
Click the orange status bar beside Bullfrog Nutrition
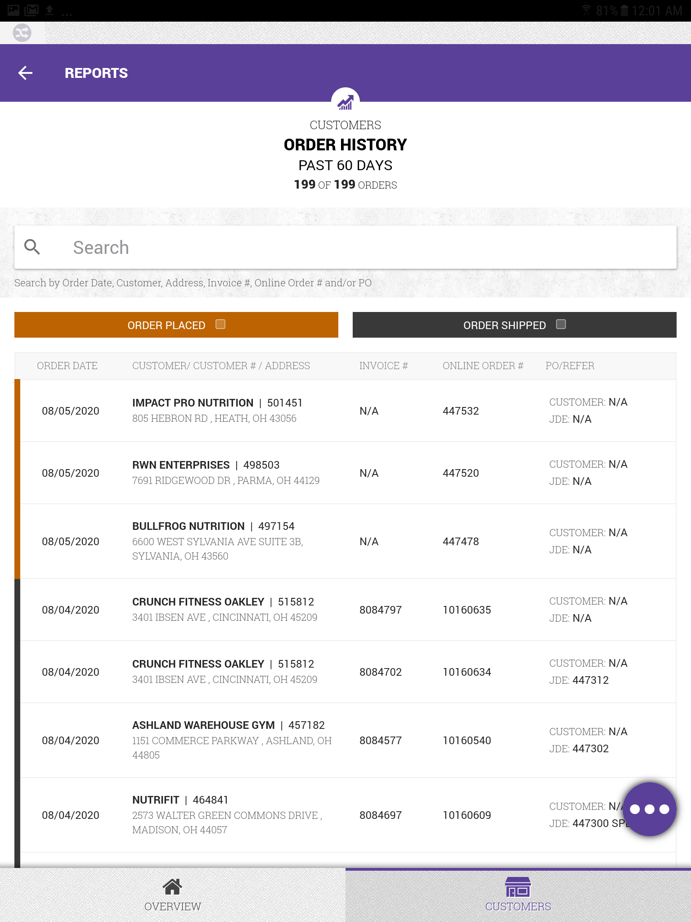pos(18,541)
